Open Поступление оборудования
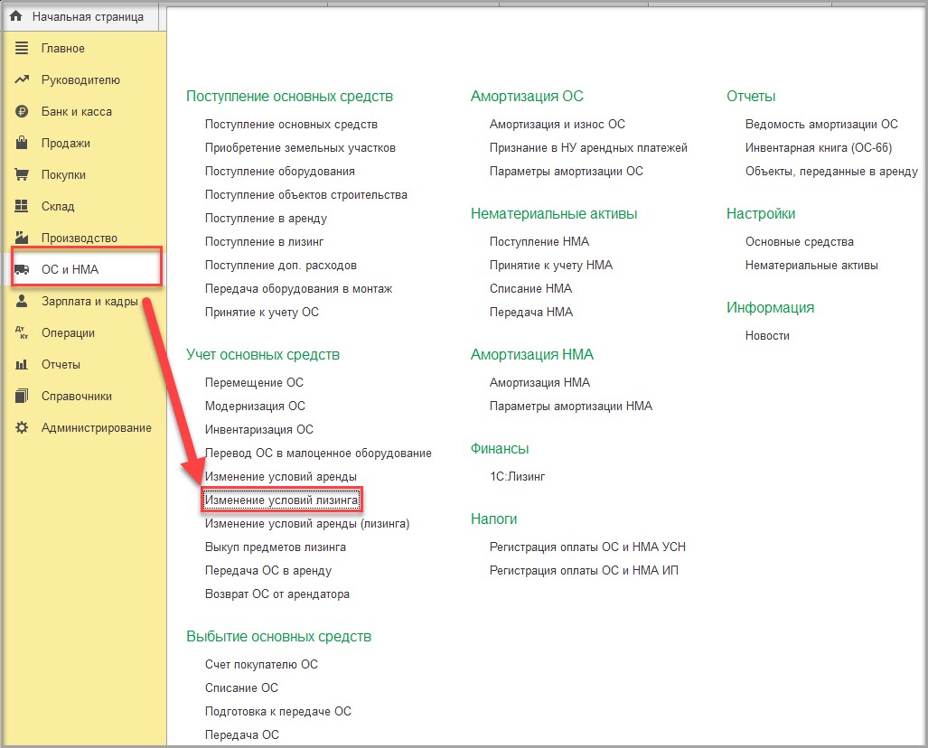 (280, 171)
